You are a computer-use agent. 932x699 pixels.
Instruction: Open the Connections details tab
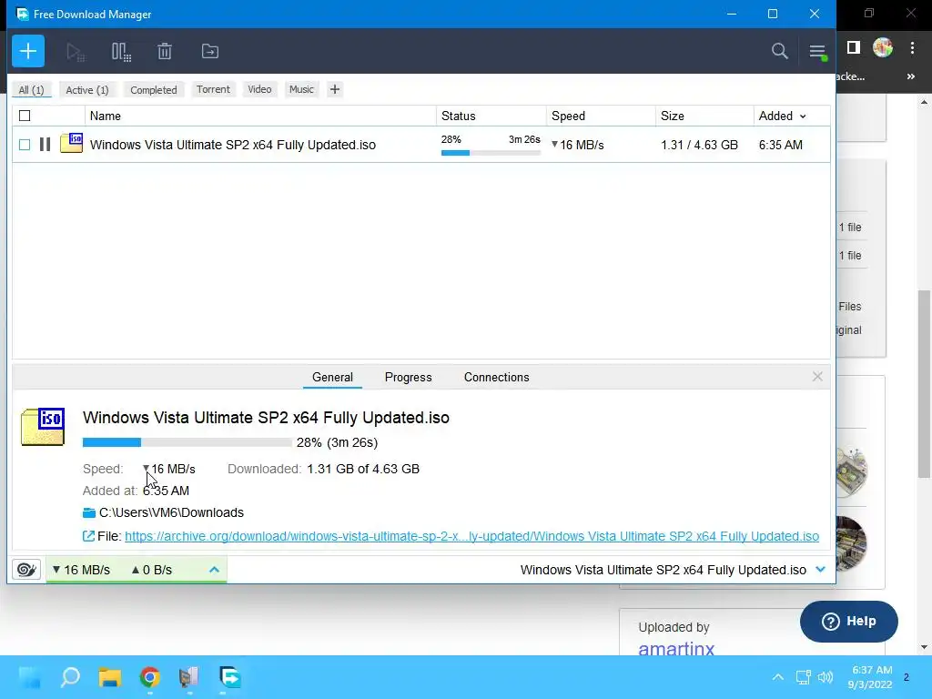pos(496,377)
